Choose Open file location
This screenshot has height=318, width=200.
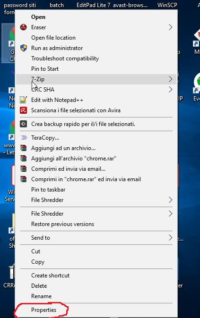53,38
